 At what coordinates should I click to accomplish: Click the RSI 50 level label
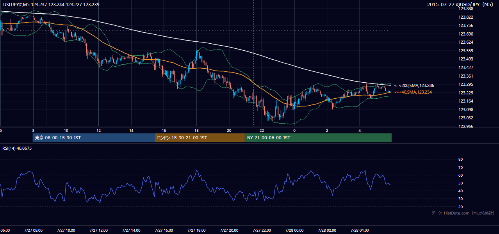[460, 183]
